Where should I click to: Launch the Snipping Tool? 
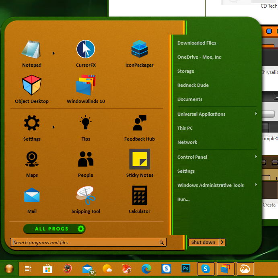(86, 199)
